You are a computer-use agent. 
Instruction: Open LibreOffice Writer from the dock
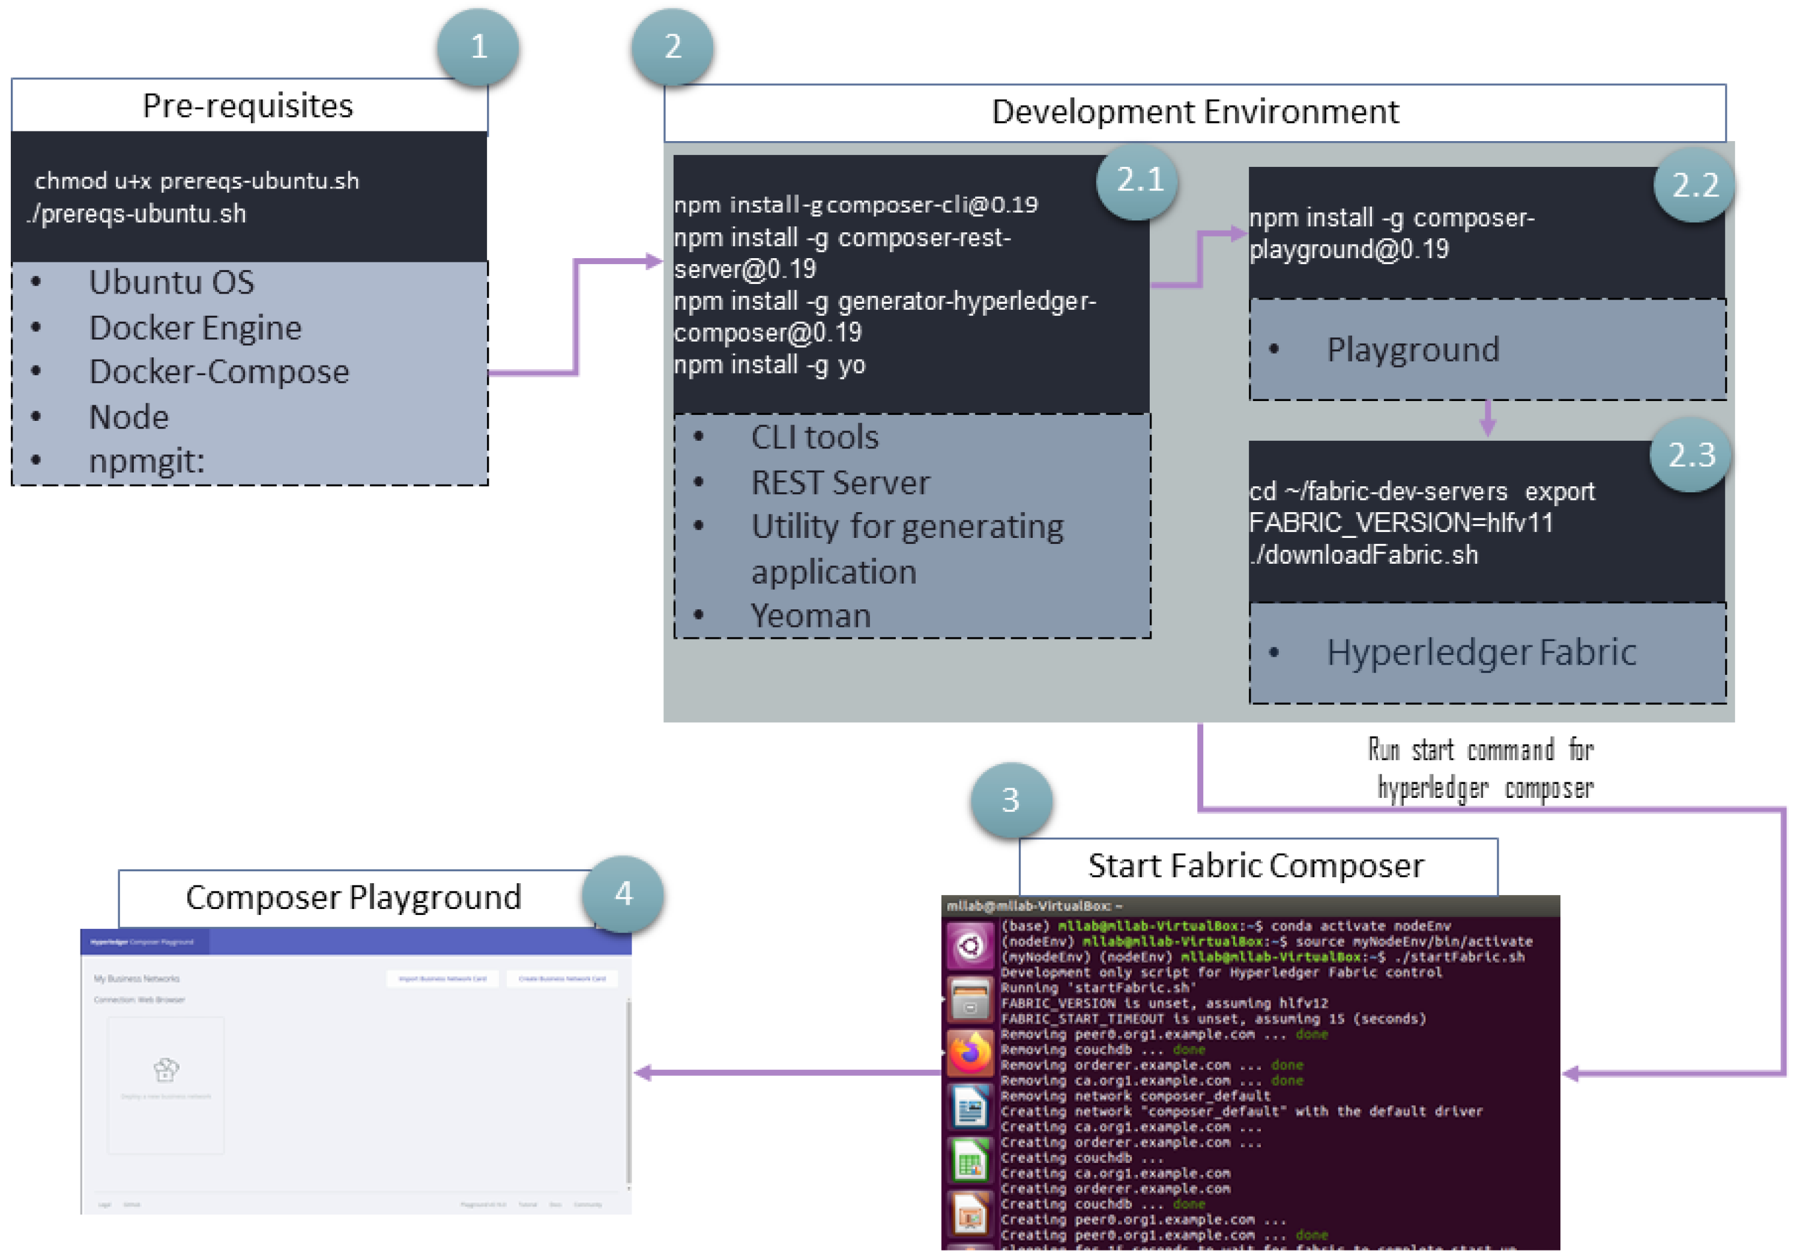pyautogui.click(x=970, y=1107)
